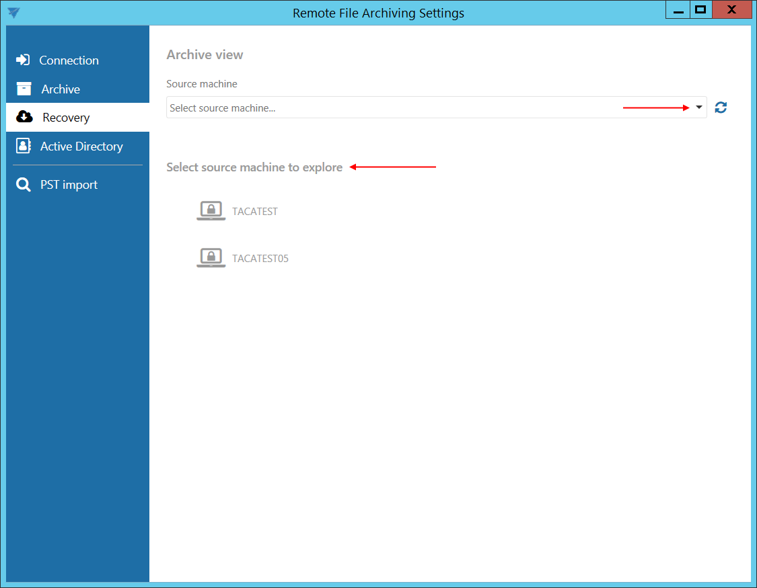The width and height of the screenshot is (757, 588).
Task: Switch to the Connection tab
Action: [69, 60]
